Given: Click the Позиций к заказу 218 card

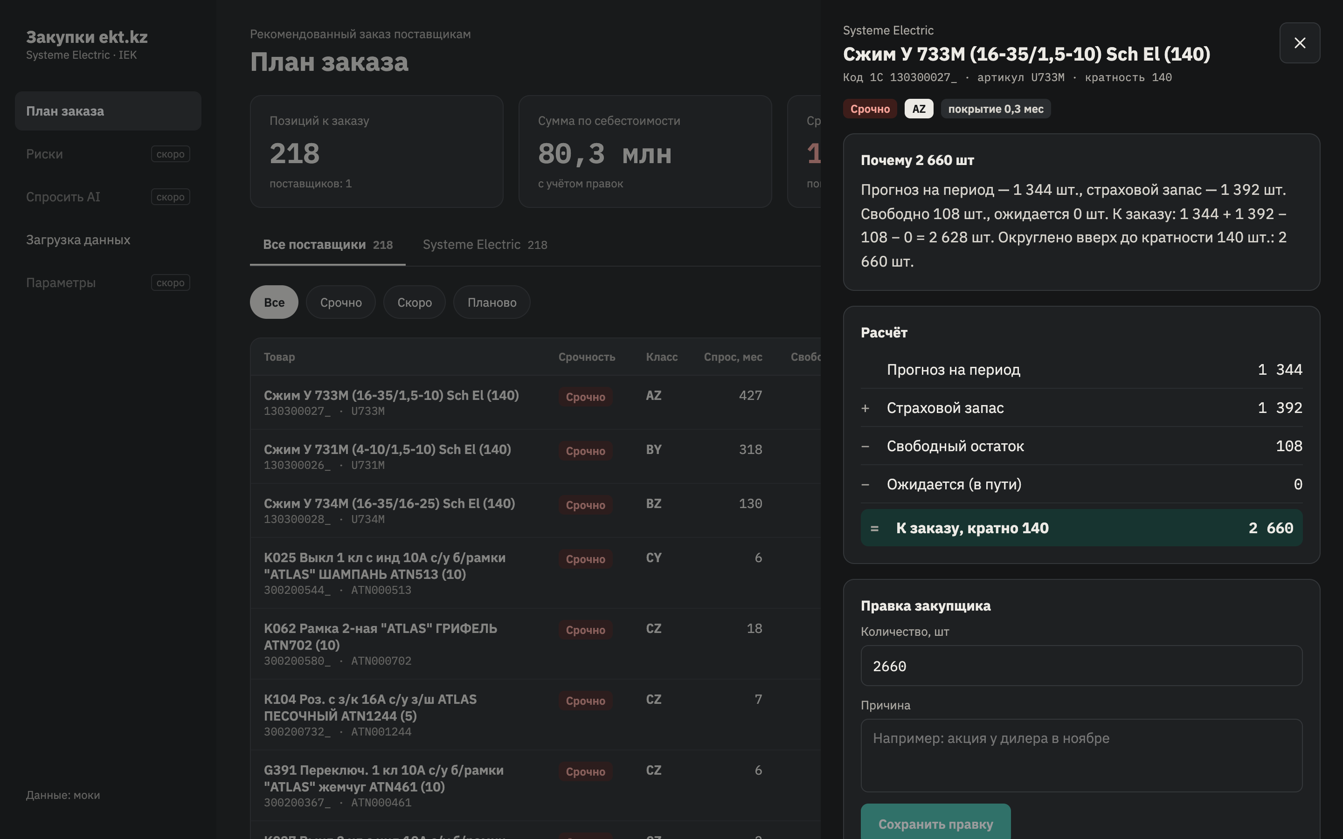Looking at the screenshot, I should click(376, 151).
